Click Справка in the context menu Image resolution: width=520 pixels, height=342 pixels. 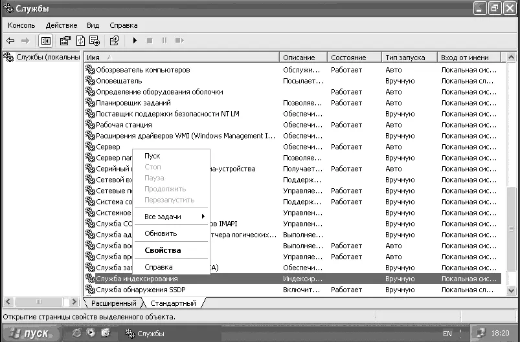159,267
